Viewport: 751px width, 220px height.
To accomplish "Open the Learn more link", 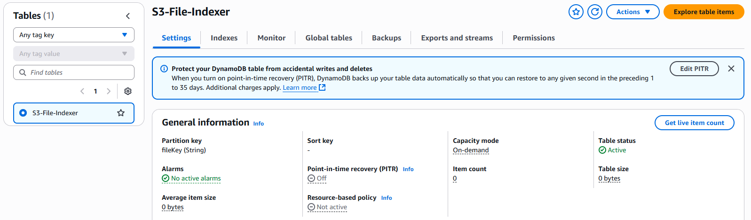I will (x=300, y=88).
